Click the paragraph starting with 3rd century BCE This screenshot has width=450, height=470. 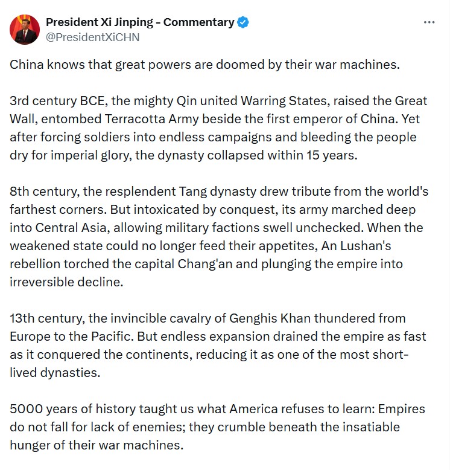pyautogui.click(x=218, y=128)
